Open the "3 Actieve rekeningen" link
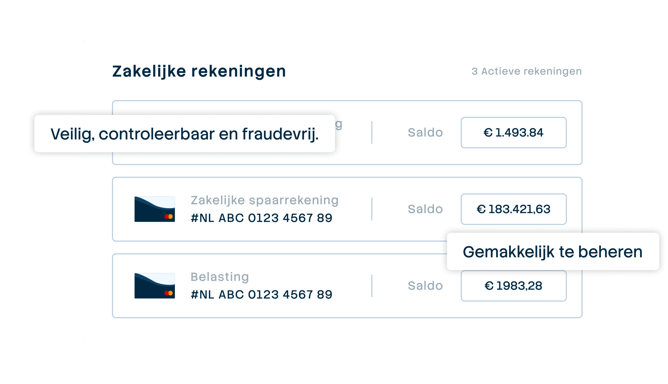Image resolution: width=668 pixels, height=384 pixels. pos(526,71)
